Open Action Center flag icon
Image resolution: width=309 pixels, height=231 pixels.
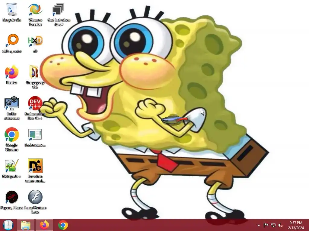[x=266, y=225]
